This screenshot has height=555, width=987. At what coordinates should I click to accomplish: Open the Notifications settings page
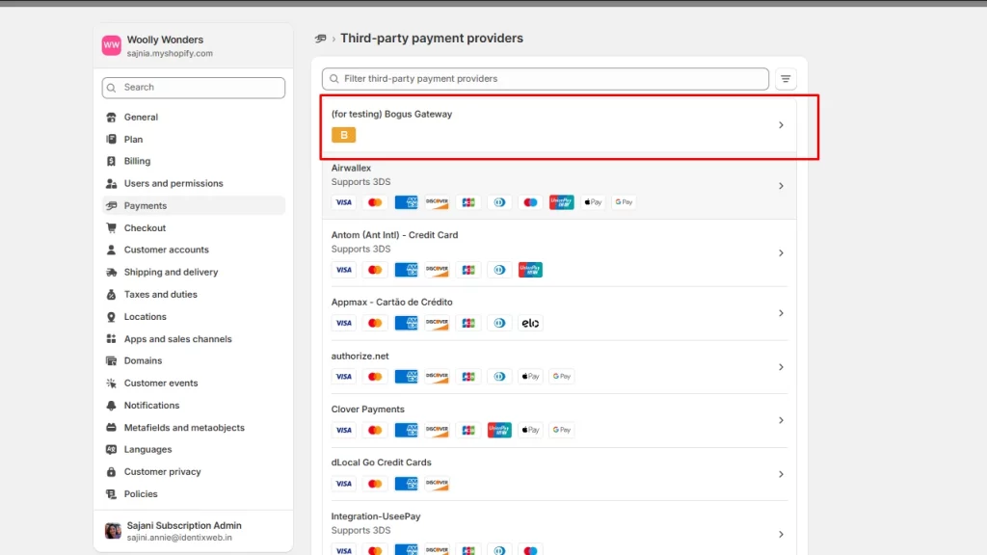click(x=151, y=406)
